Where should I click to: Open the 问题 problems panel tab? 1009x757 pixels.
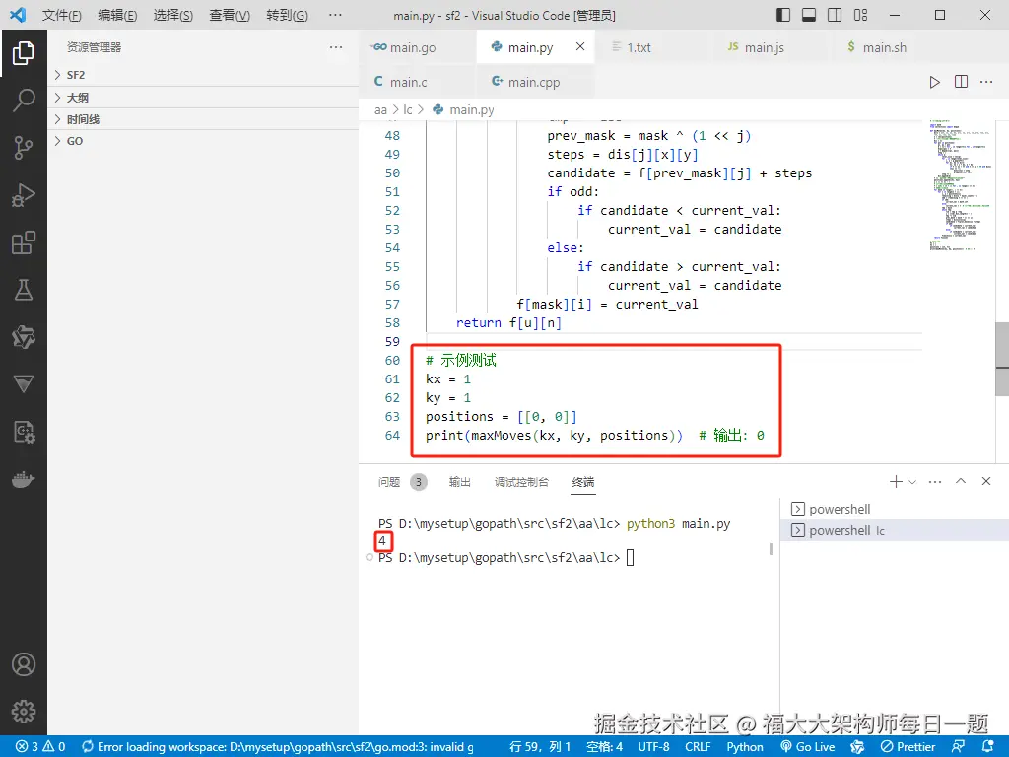(x=401, y=481)
